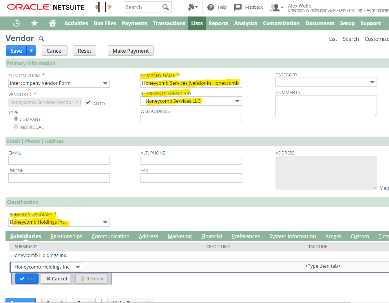Click the address Map link
The width and height of the screenshot is (389, 303).
(384, 188)
